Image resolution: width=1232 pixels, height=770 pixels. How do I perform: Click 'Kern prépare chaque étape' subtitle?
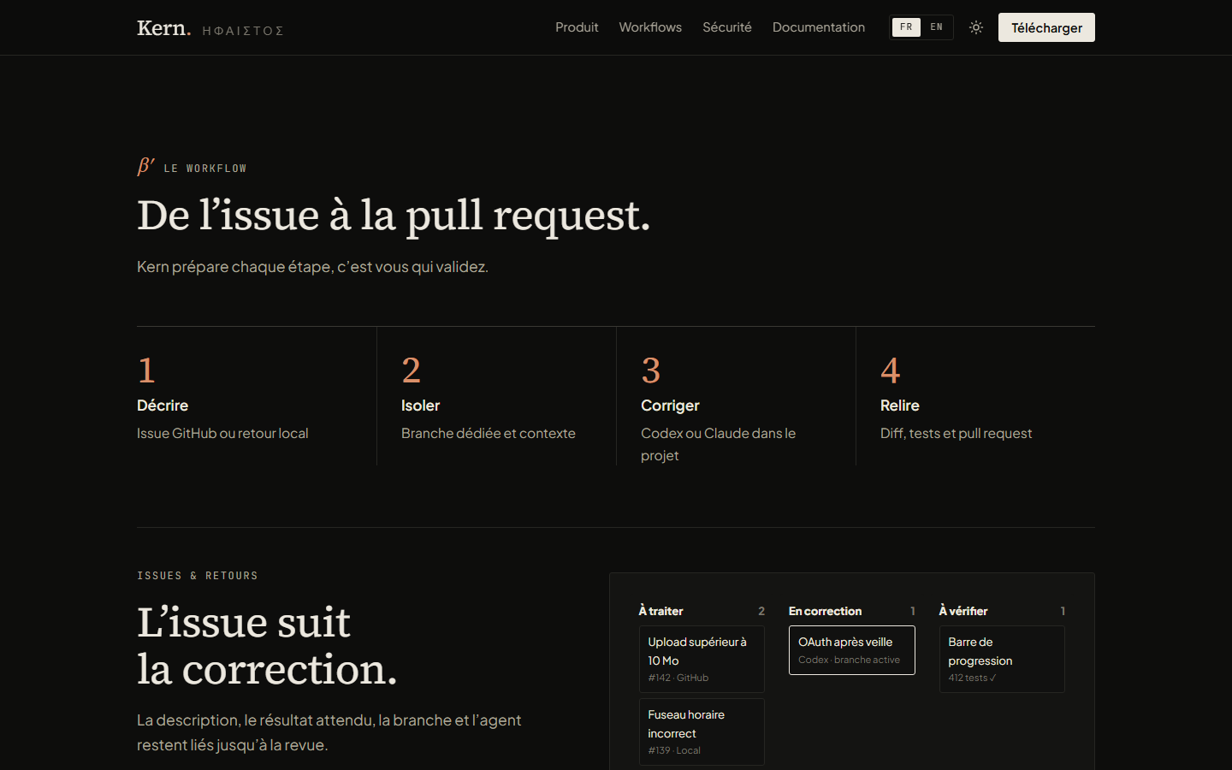[x=312, y=267]
